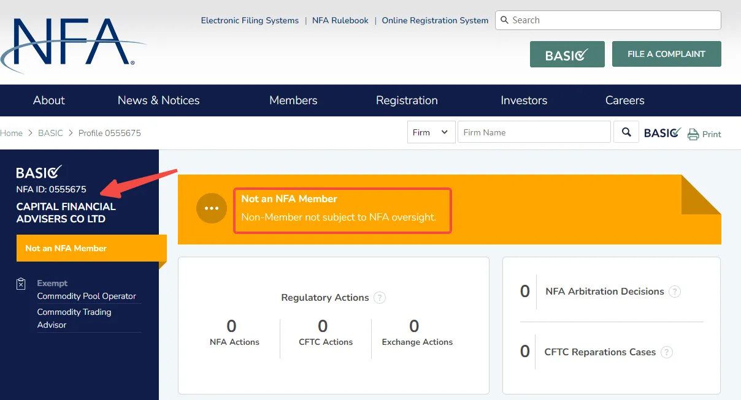
Task: Click the help icon beside NFA Arbitration Decisions
Action: coord(675,292)
